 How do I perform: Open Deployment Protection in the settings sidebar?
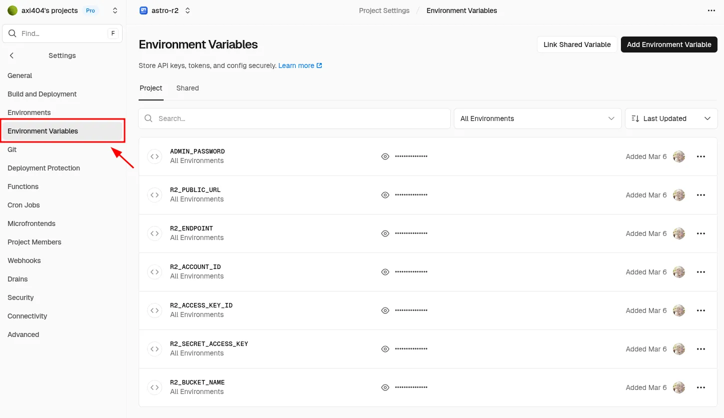coord(44,168)
